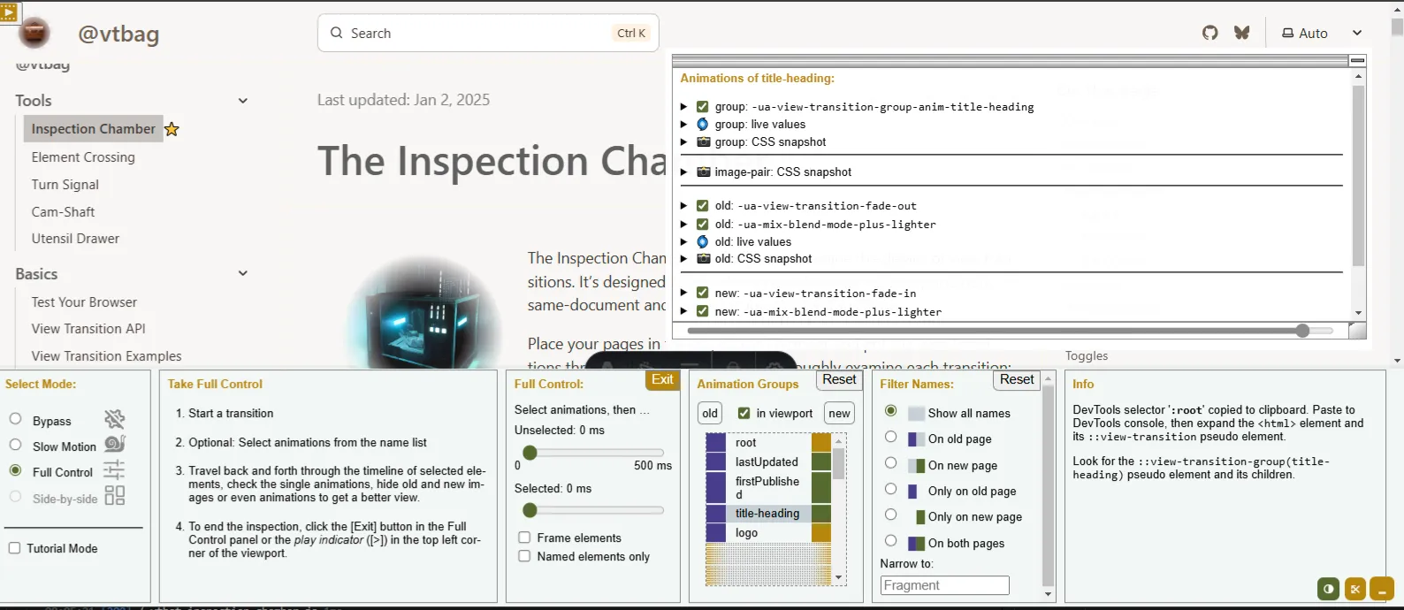Select the Slow Motion radio button
Image resolution: width=1404 pixels, height=610 pixels.
point(15,445)
